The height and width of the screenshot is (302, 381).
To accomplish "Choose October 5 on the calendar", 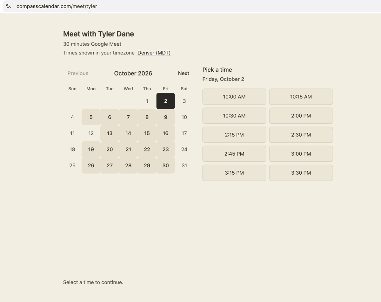I will tap(91, 117).
